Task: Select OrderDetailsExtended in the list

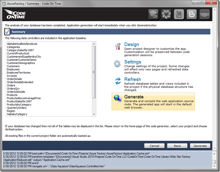Action: coord(20,82)
